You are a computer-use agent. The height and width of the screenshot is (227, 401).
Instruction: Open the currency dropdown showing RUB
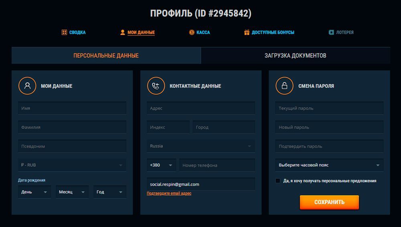pos(72,165)
